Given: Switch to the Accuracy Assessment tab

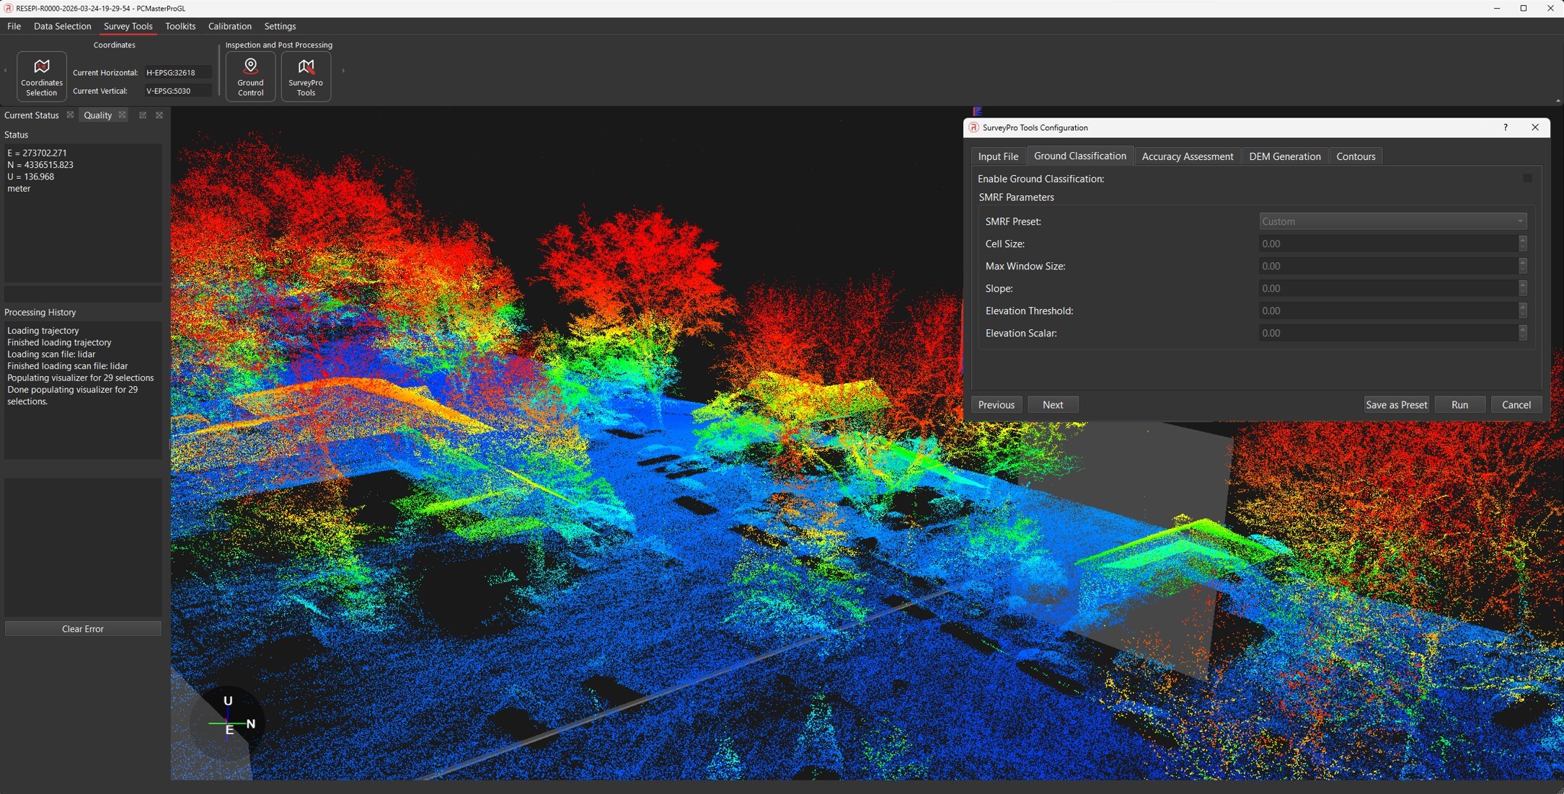Looking at the screenshot, I should coord(1187,156).
